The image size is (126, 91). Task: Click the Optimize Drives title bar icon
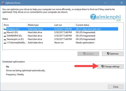(x=3, y=3)
